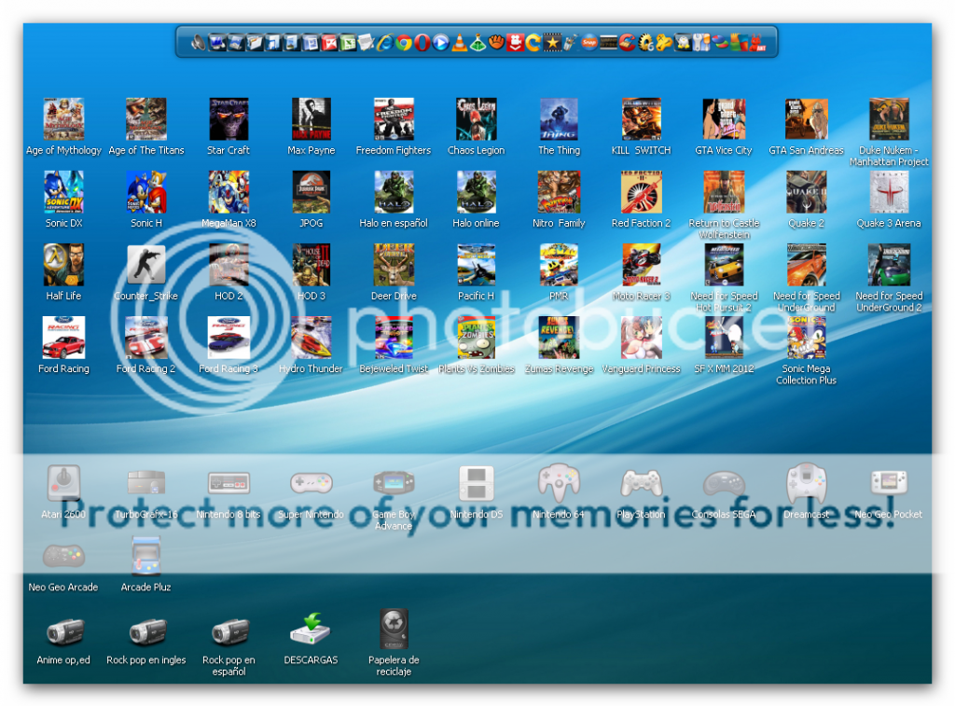Click the Pacific H icon
Image resolution: width=955 pixels, height=706 pixels.
477,265
